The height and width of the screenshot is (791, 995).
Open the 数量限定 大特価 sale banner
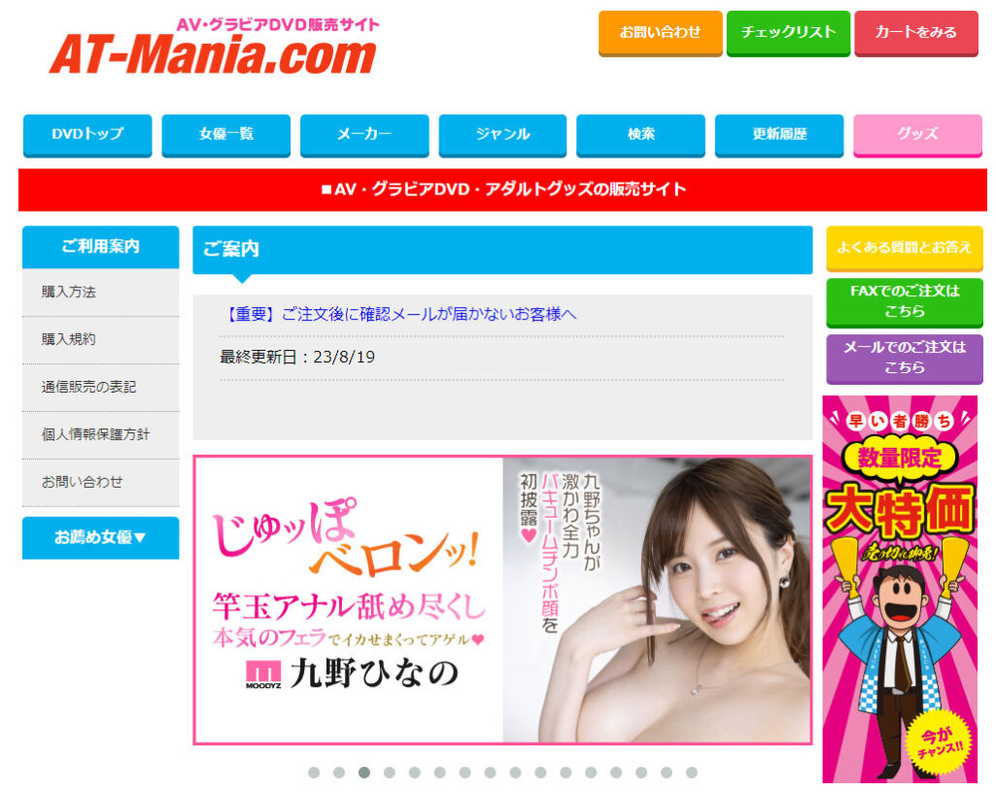click(900, 589)
